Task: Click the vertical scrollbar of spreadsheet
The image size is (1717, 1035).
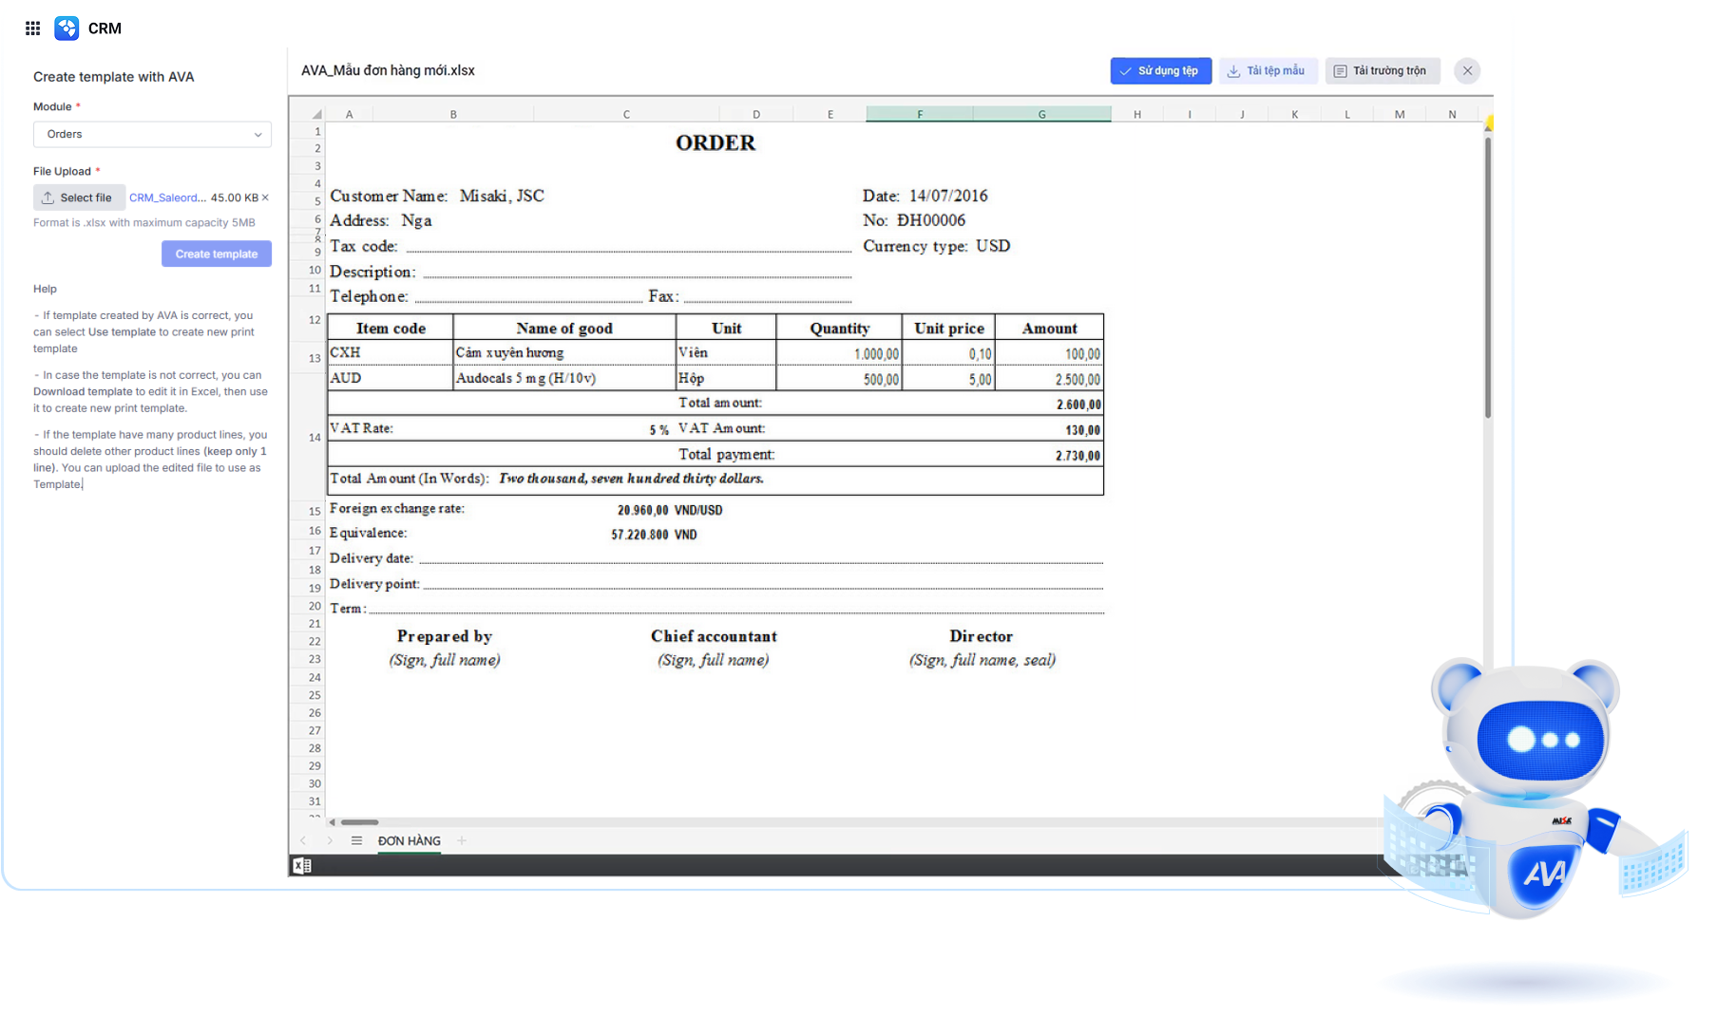Action: [x=1487, y=275]
